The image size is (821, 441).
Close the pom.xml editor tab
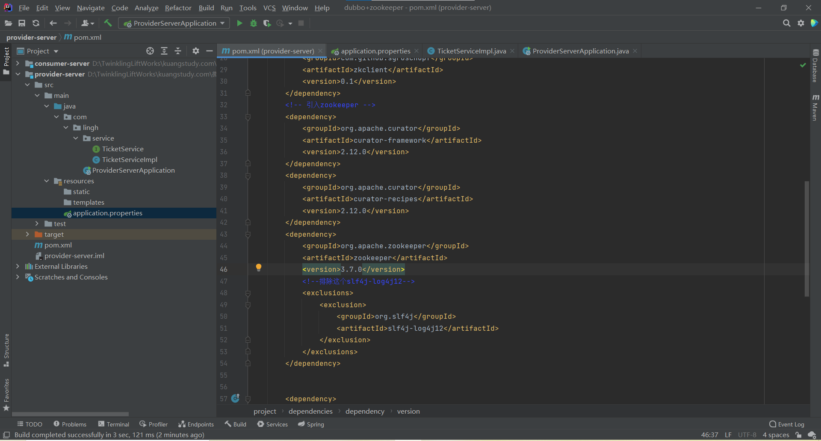tap(320, 51)
